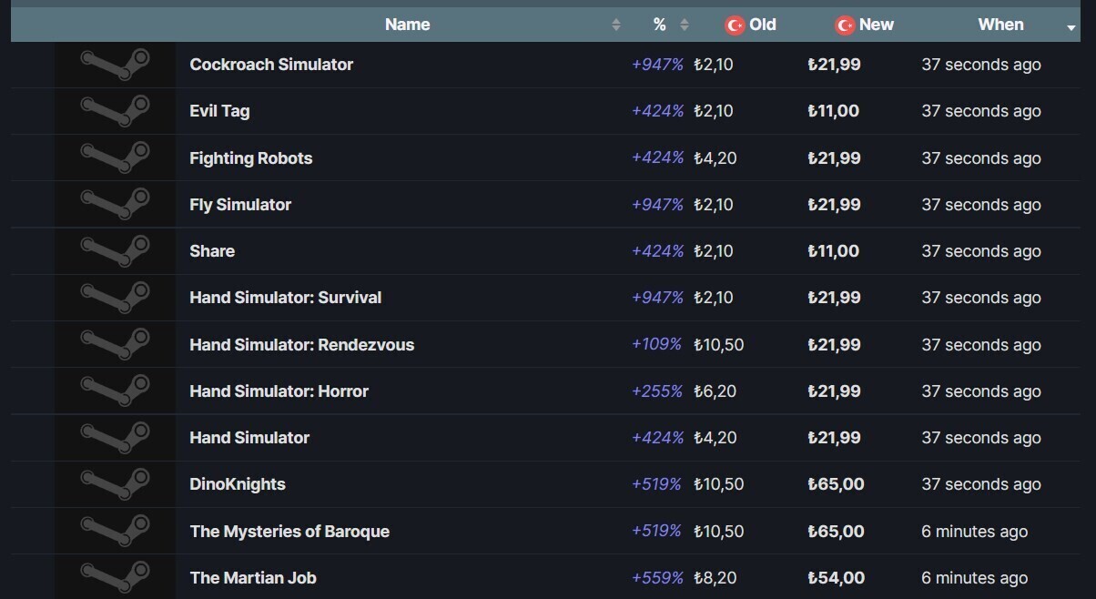The height and width of the screenshot is (599, 1096).
Task: Click the Steam thumbnail for DinoKnights
Action: tap(115, 484)
